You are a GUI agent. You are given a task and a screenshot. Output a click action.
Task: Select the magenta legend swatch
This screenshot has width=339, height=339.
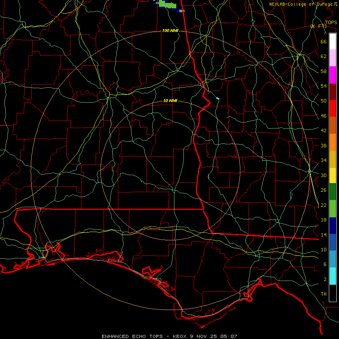pyautogui.click(x=333, y=75)
